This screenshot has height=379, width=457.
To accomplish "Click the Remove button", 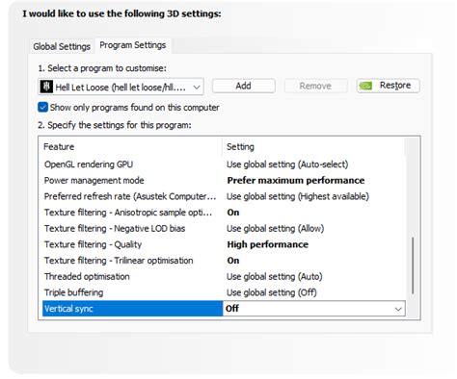I will coord(315,86).
